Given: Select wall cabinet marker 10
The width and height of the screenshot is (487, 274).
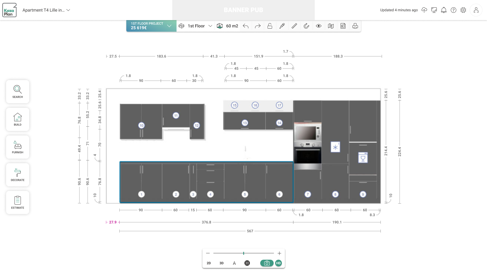Looking at the screenshot, I should click(141, 125).
